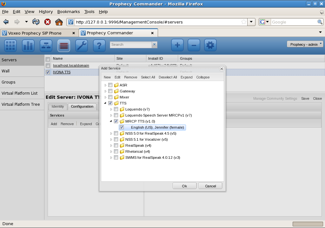Open the Prophecy - admin dropdown

(x=305, y=44)
